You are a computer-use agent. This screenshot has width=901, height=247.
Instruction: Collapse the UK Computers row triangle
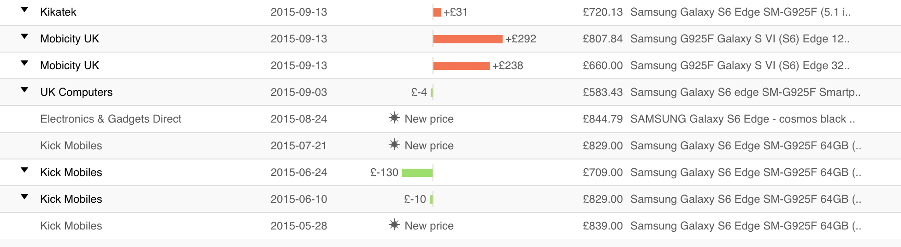24,90
